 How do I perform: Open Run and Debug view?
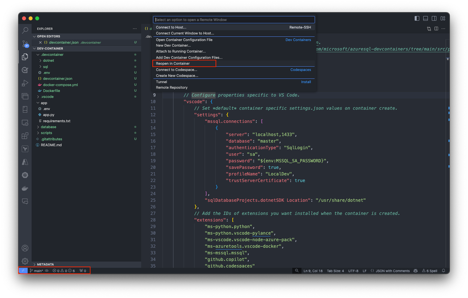tap(25, 83)
